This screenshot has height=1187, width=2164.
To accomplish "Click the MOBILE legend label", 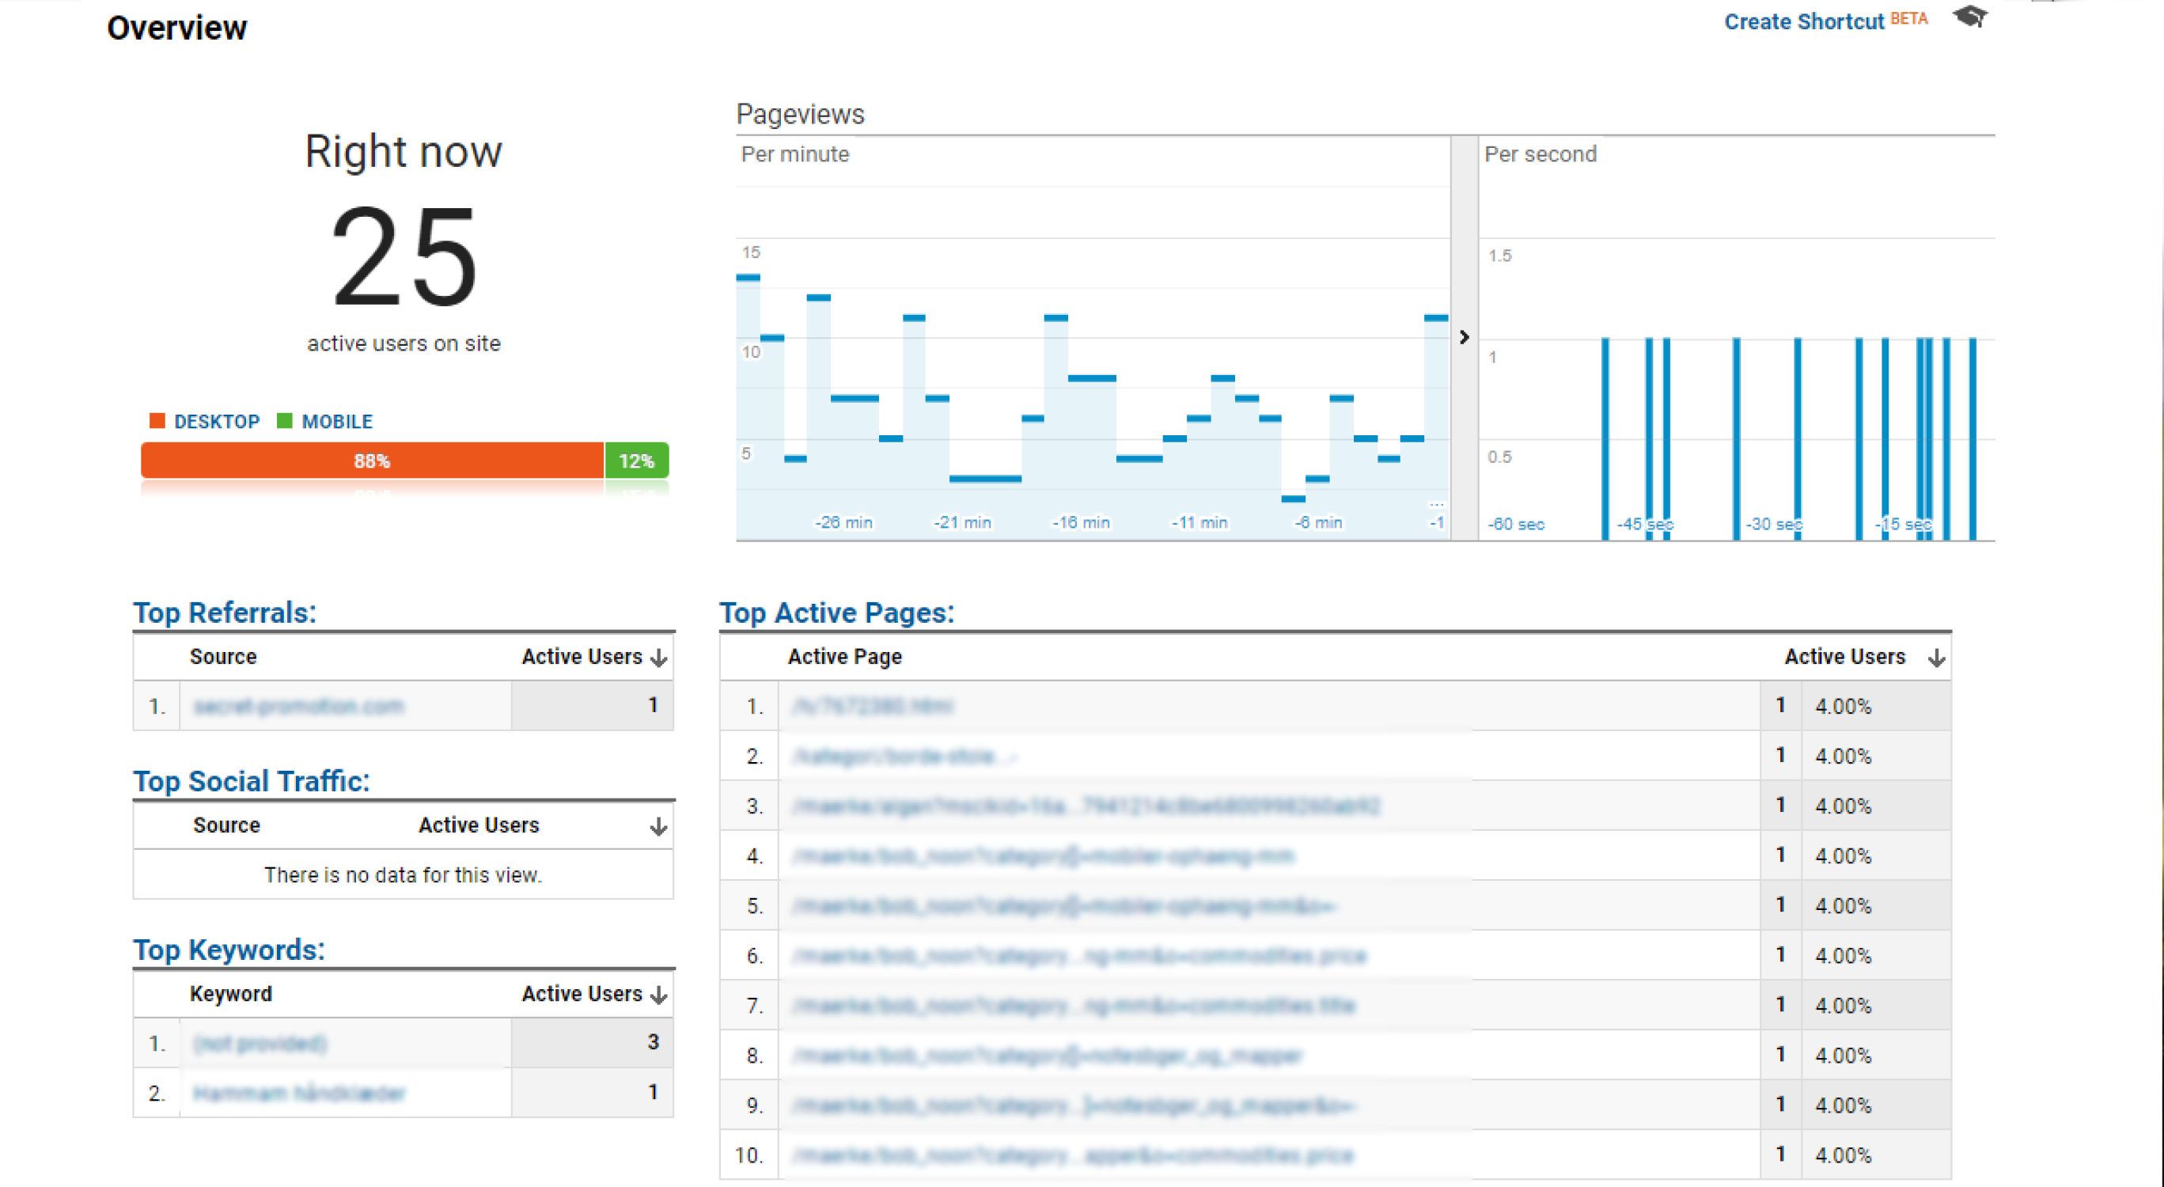I will coord(338,422).
